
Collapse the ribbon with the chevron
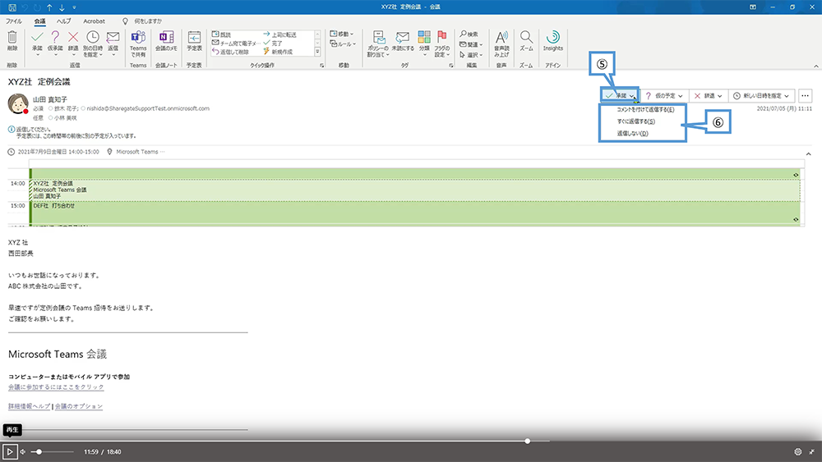[815, 66]
